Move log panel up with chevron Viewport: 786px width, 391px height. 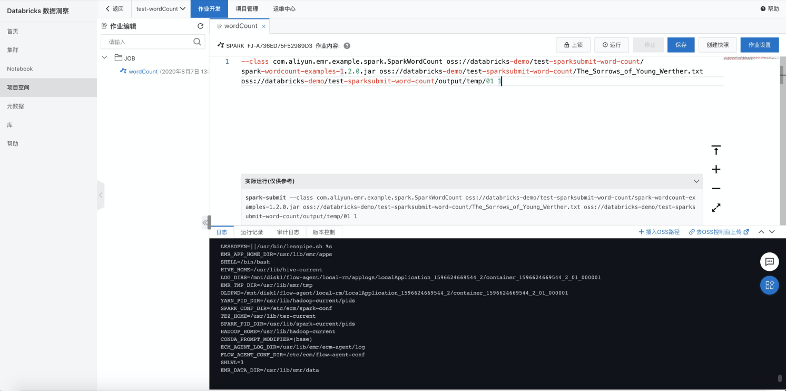coord(761,232)
